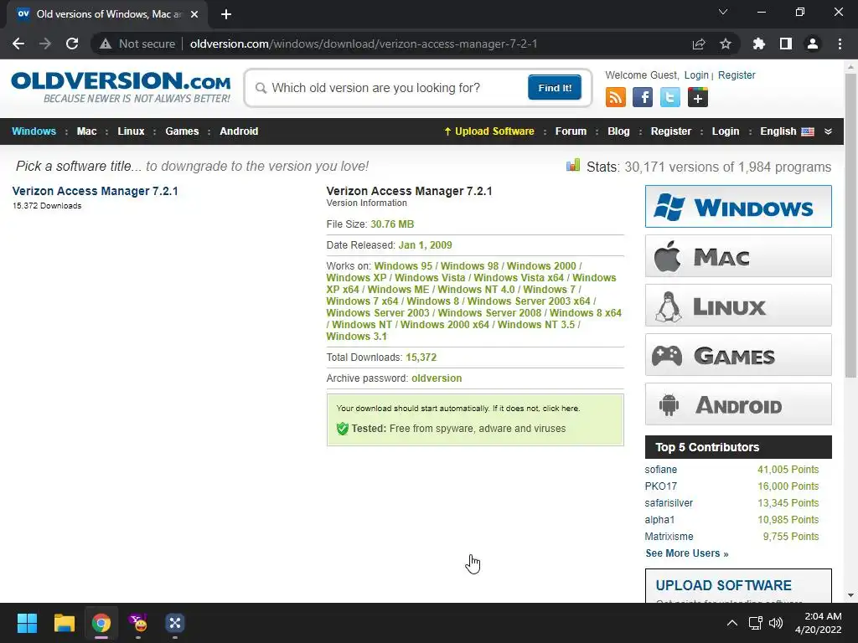Go back with the browser back arrow
Viewport: 858px width, 643px height.
(18, 44)
